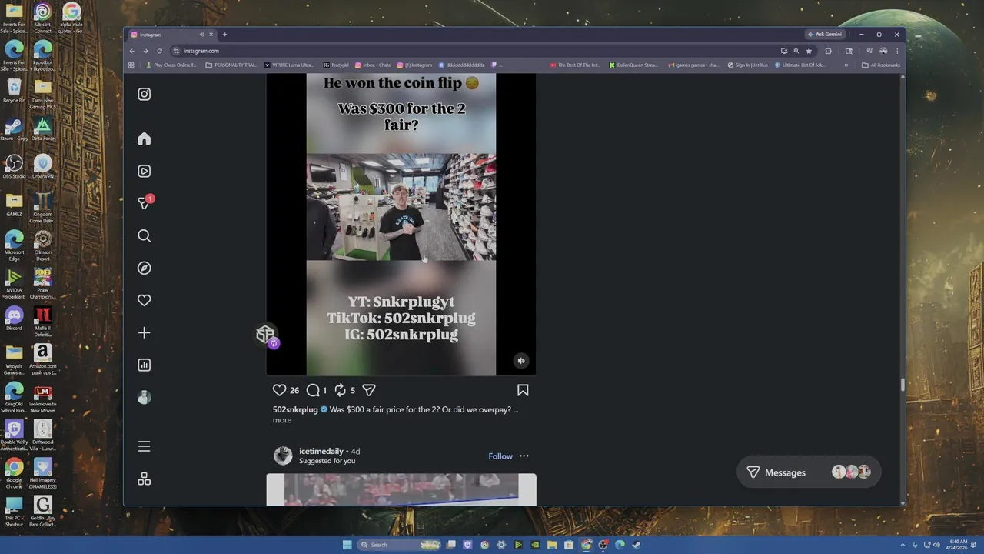984x554 pixels.
Task: Open Ultimate List Of Jok... bookmark
Action: [799, 65]
